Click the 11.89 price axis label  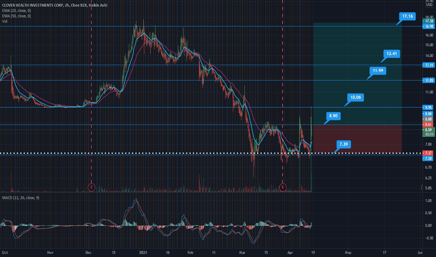tap(428, 80)
